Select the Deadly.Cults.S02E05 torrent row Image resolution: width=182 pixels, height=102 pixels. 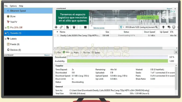pyautogui.click(x=116, y=35)
